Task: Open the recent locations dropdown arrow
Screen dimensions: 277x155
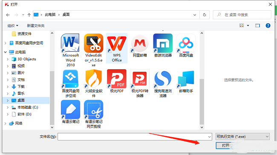Action: point(23,15)
